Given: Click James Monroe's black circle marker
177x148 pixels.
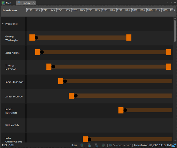Looking at the screenshot, I should click(76, 96).
